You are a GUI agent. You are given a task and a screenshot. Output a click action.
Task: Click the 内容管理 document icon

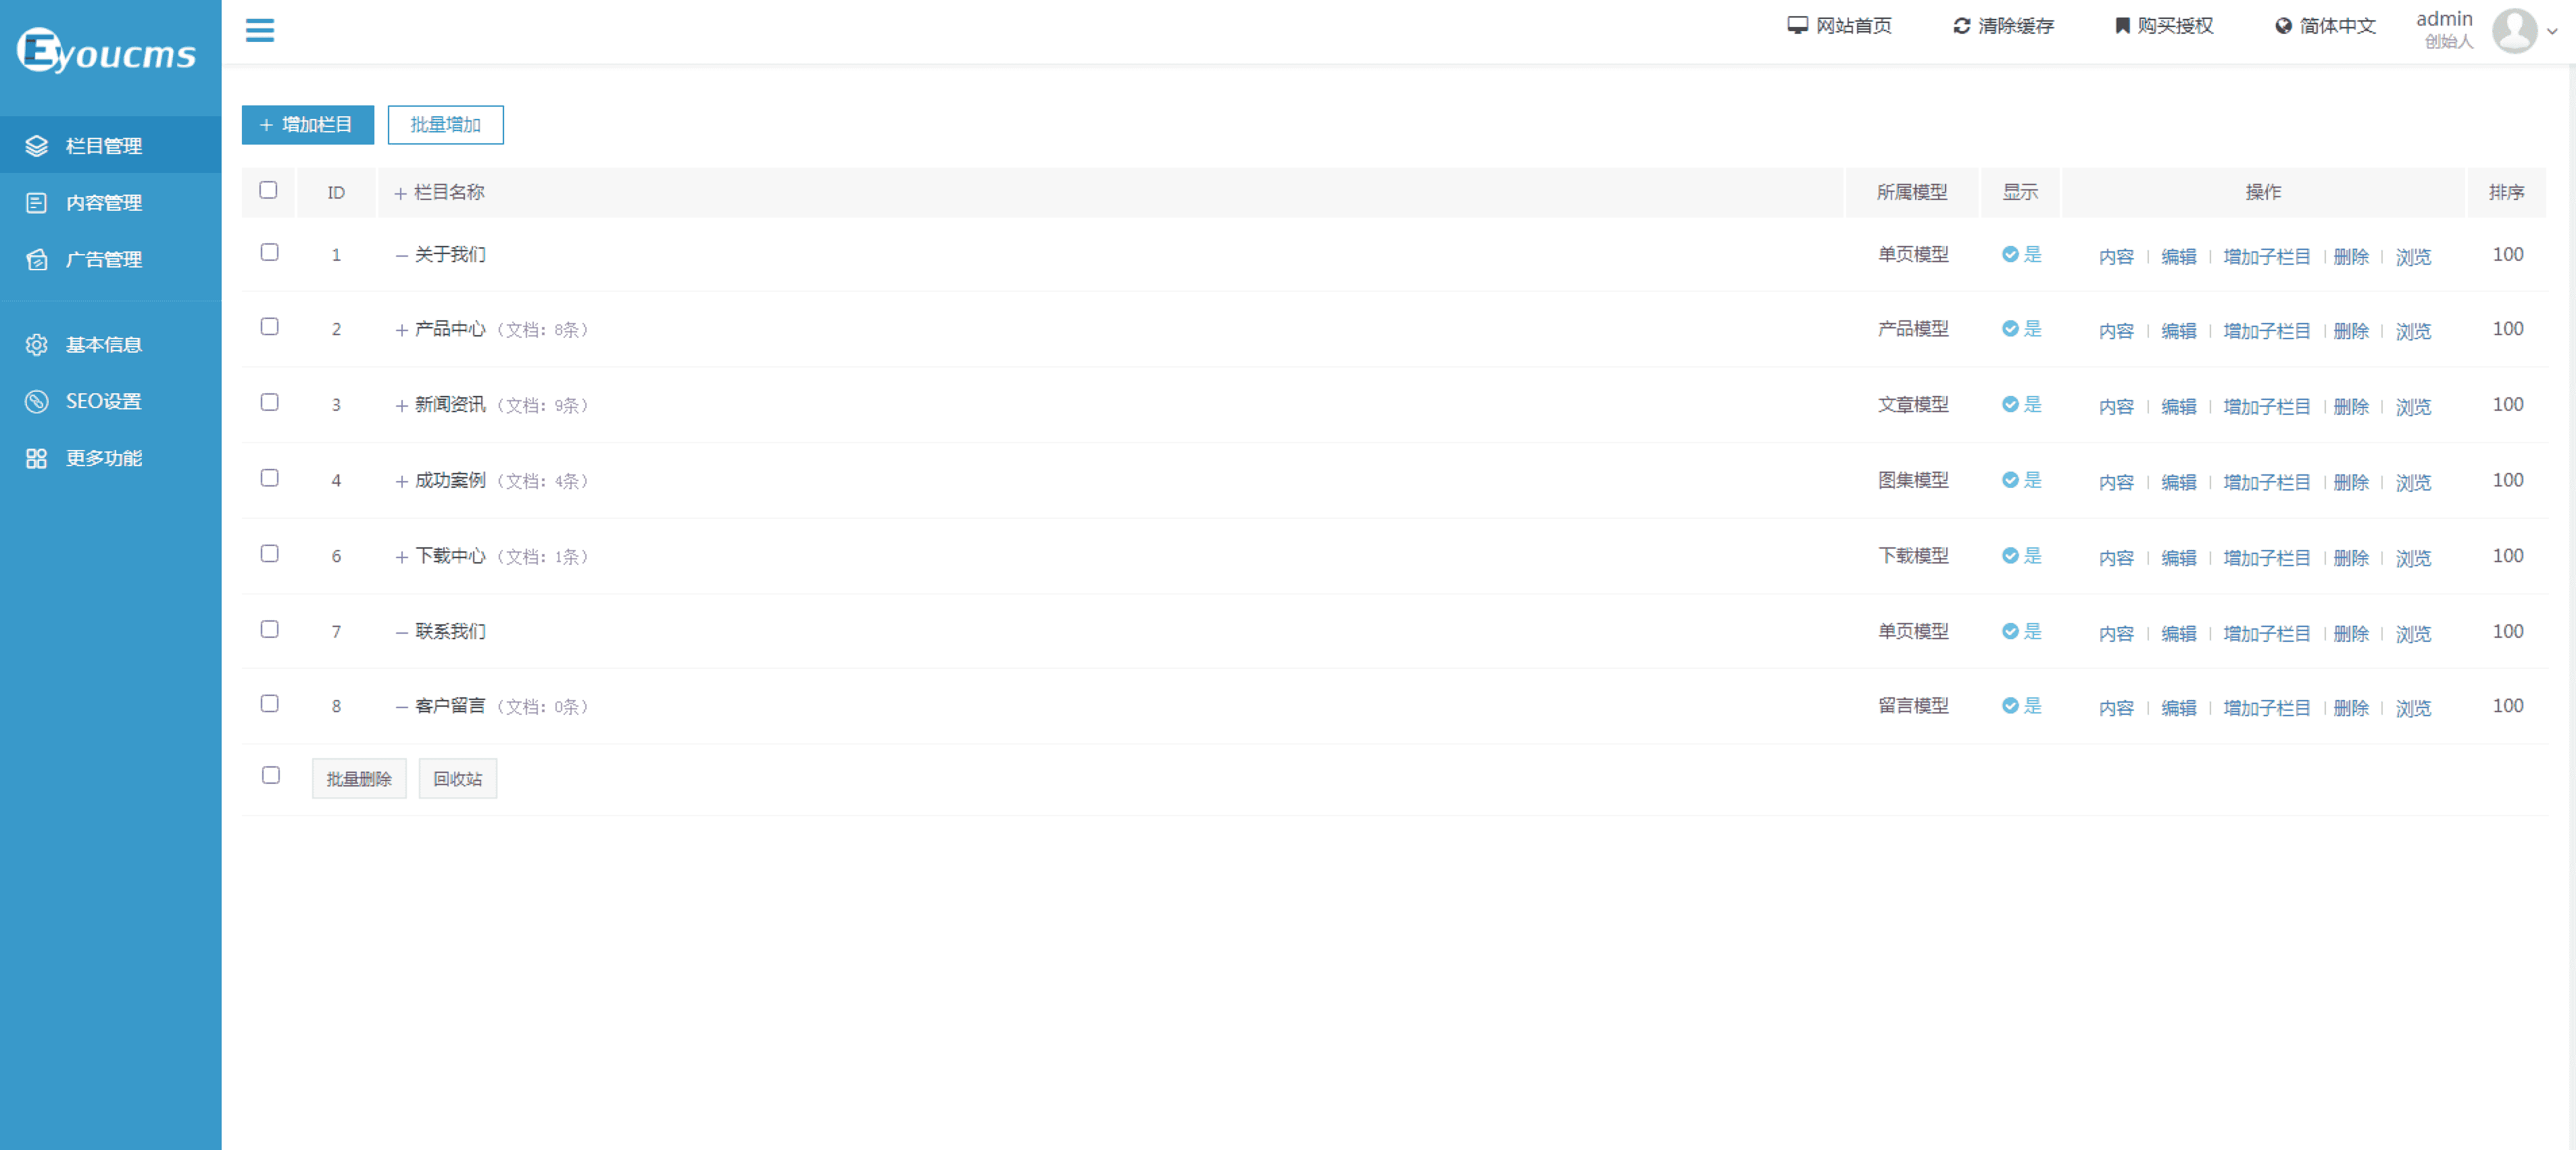[37, 203]
